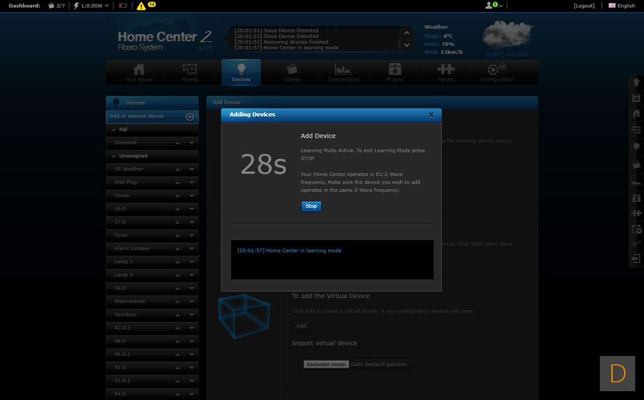Collapse the Hal room section
Viewport: 644px width, 400px height.
coord(114,130)
